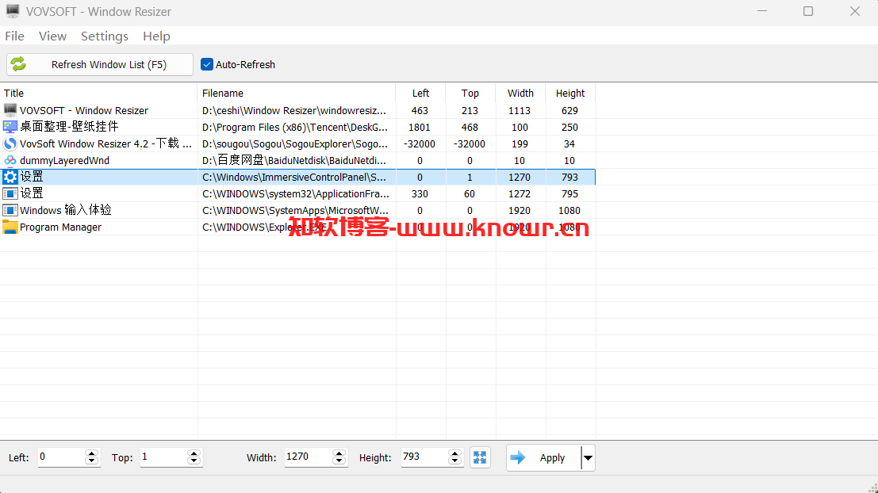Click into the Top input field

163,457
